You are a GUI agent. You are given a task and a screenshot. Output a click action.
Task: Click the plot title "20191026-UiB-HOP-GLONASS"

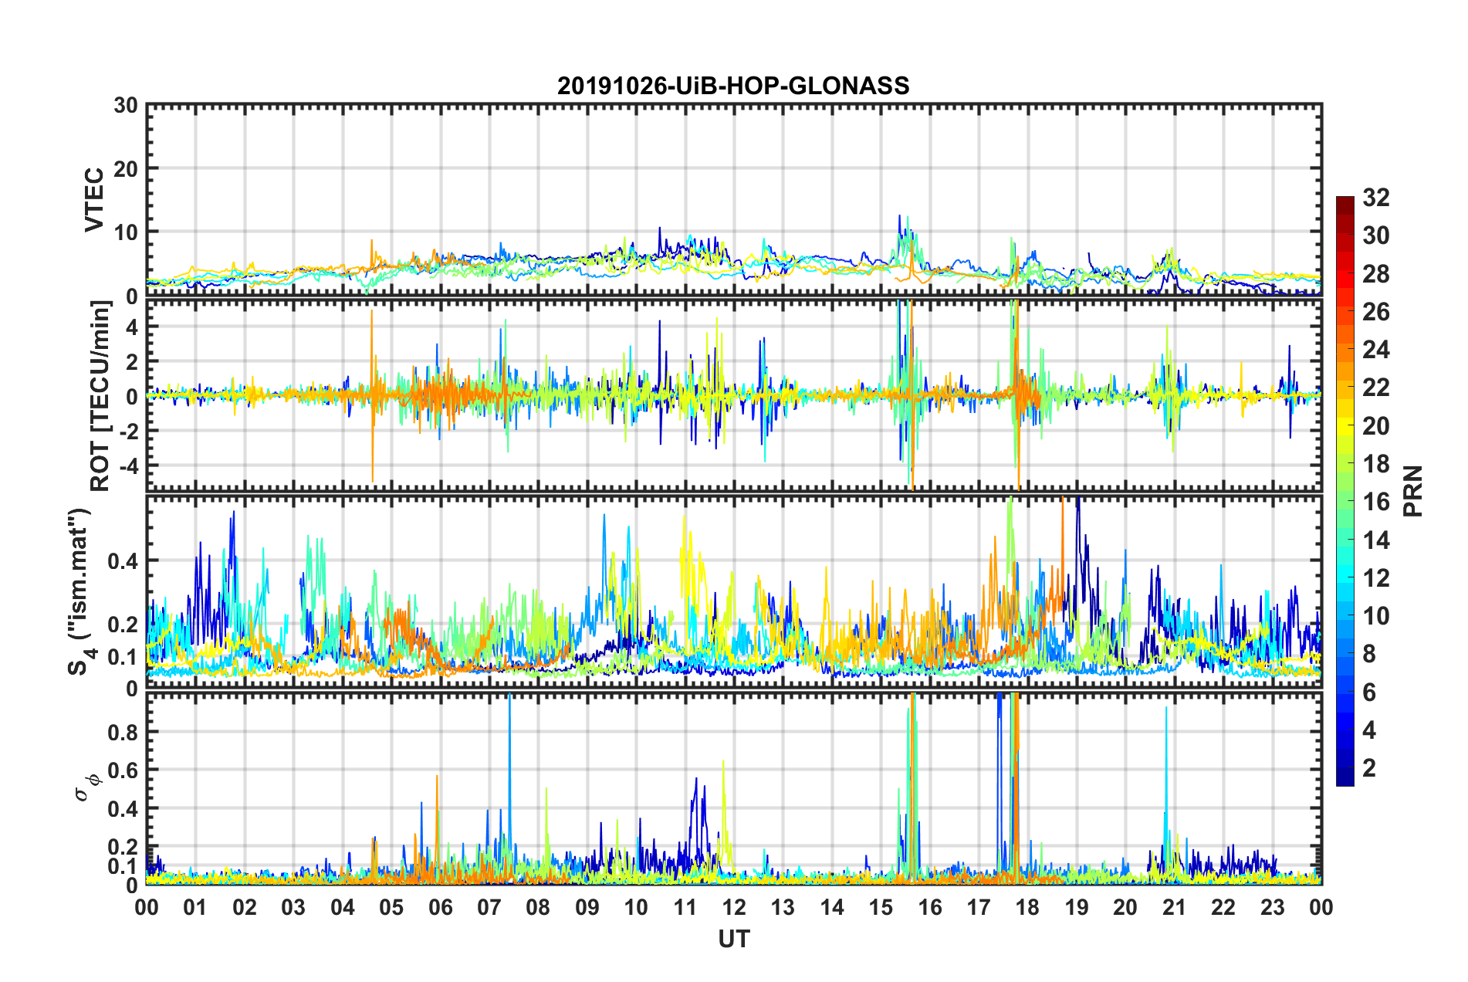[733, 86]
